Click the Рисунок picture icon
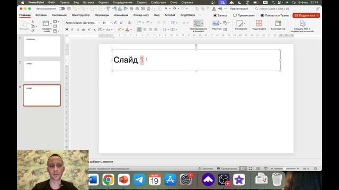Image resolution: width=339 pixels, height=190 pixels. click(x=216, y=23)
